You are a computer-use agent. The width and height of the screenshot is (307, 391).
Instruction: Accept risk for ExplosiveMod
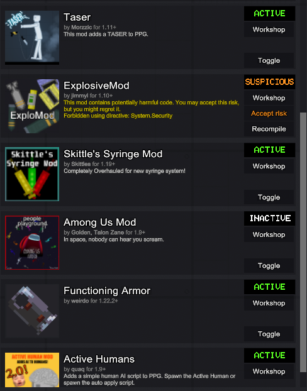[x=269, y=113]
